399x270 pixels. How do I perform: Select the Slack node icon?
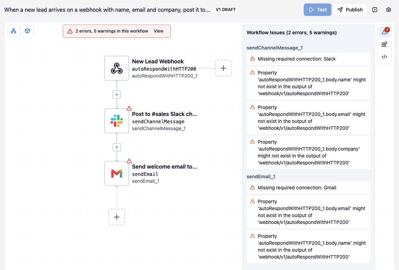116,121
